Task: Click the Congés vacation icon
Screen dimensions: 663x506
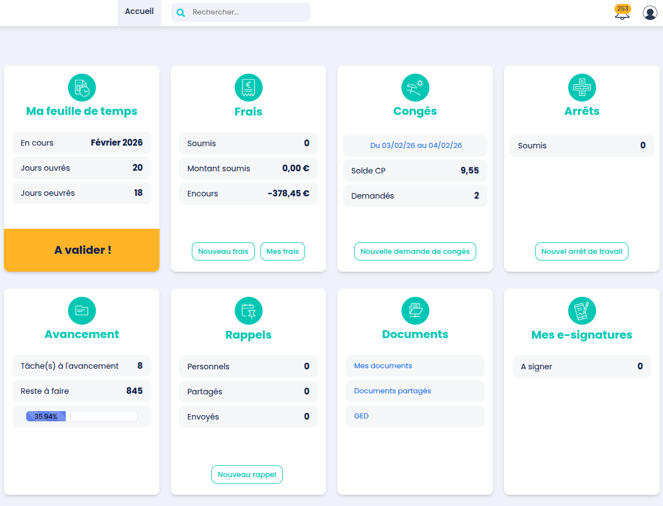Action: [x=415, y=87]
